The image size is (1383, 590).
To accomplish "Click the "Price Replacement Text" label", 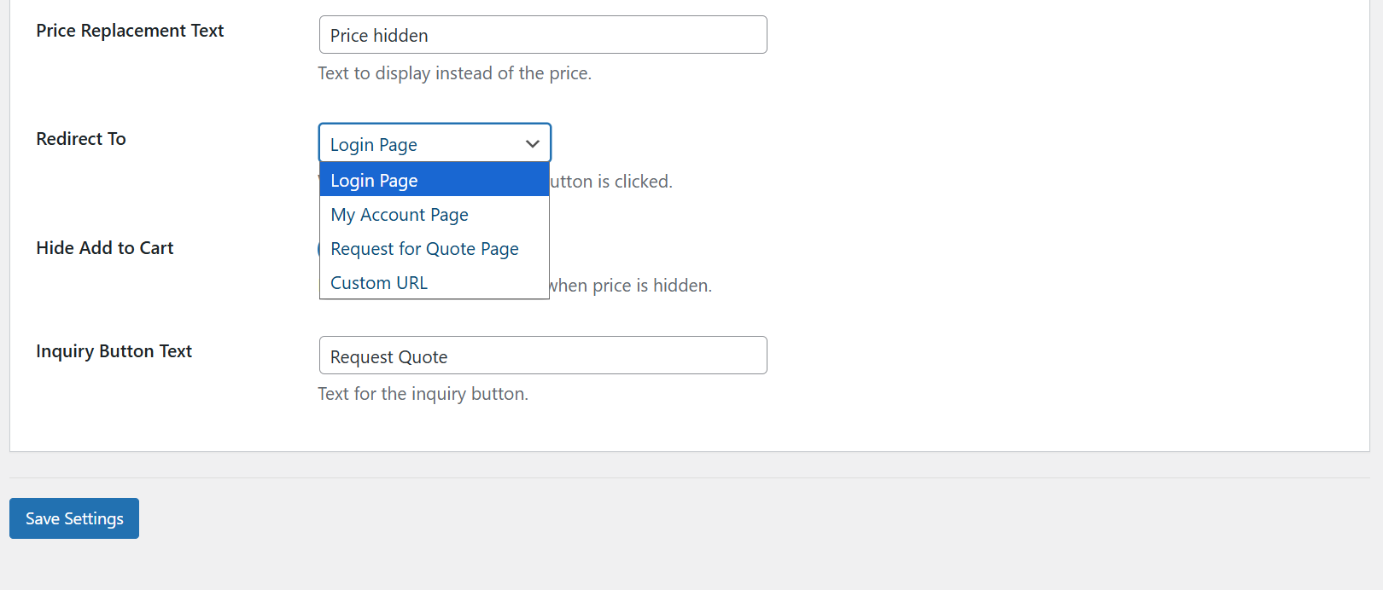I will pyautogui.click(x=129, y=30).
